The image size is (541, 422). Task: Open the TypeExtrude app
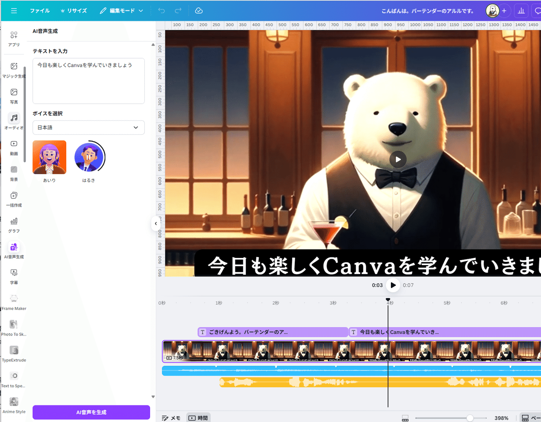(14, 354)
